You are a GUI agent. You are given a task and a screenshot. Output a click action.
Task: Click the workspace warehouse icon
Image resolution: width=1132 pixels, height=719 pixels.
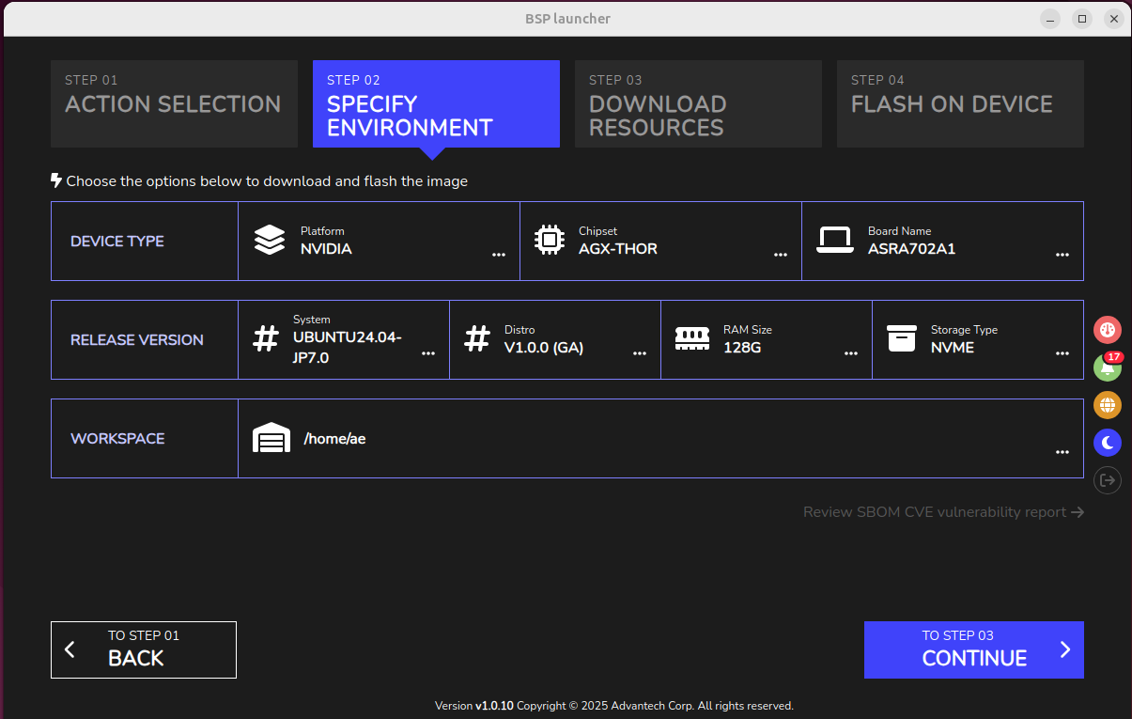point(271,438)
